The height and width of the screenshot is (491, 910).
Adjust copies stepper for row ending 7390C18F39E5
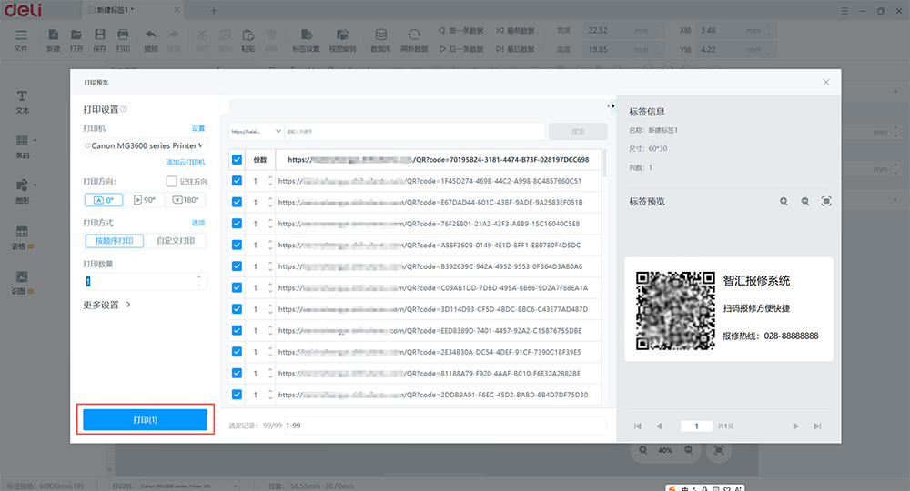270,352
